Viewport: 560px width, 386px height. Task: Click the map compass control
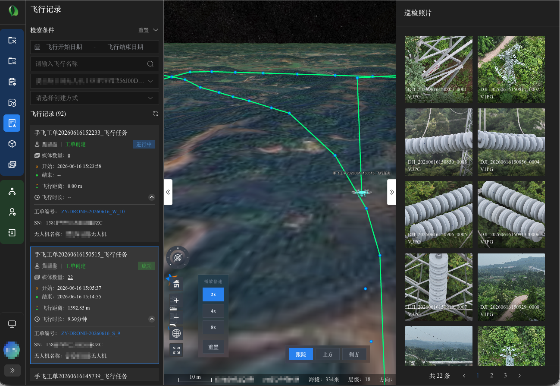coord(177,258)
